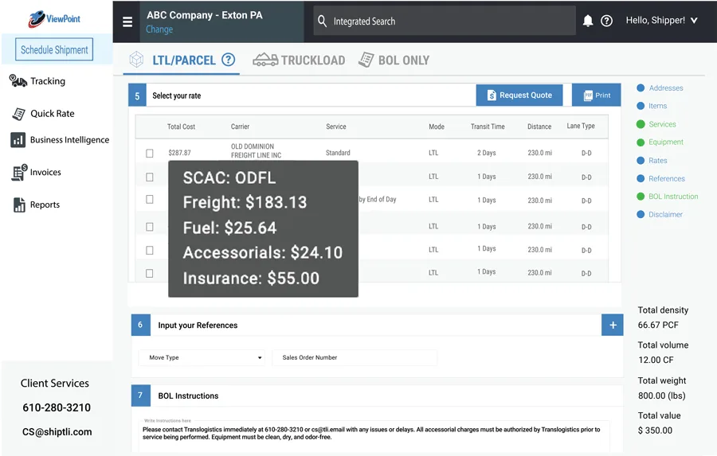Image resolution: width=717 pixels, height=456 pixels.
Task: Click the Truckload truck icon
Action: click(265, 60)
